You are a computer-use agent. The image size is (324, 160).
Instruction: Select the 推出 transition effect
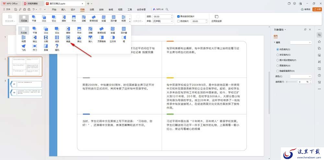pos(79,39)
